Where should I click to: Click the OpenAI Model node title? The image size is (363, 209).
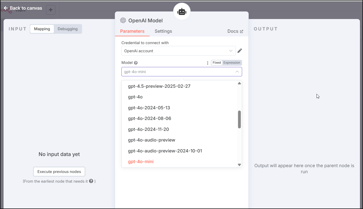click(146, 21)
